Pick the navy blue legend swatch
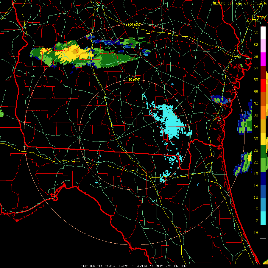The image size is (268, 268). coord(263,178)
